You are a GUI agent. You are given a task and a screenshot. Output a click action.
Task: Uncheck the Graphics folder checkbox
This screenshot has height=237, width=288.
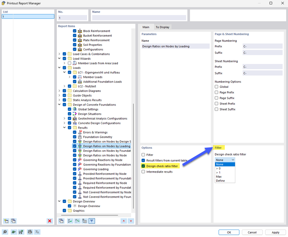[x=64, y=210]
